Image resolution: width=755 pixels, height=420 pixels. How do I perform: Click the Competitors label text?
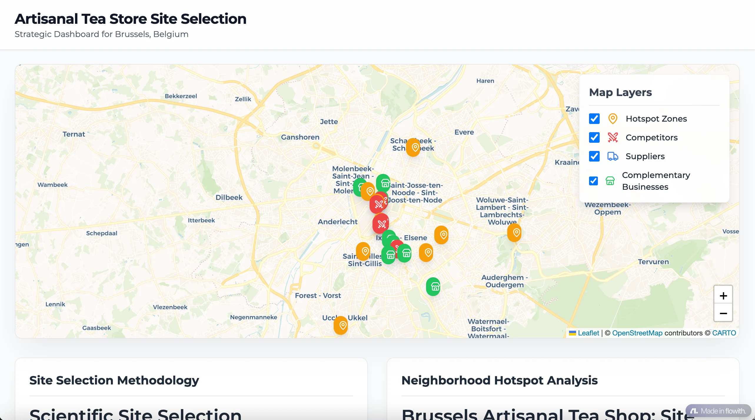[651, 137]
